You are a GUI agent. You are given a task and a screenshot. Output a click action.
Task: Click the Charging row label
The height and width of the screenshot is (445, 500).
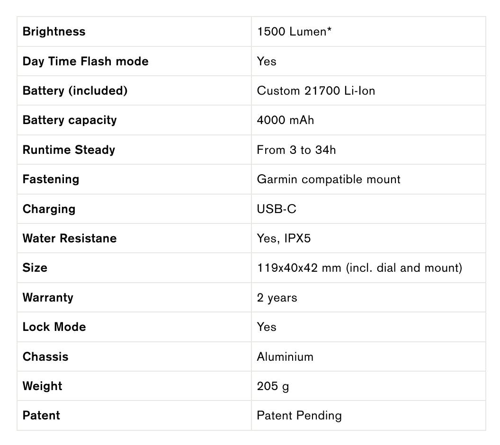pos(49,209)
